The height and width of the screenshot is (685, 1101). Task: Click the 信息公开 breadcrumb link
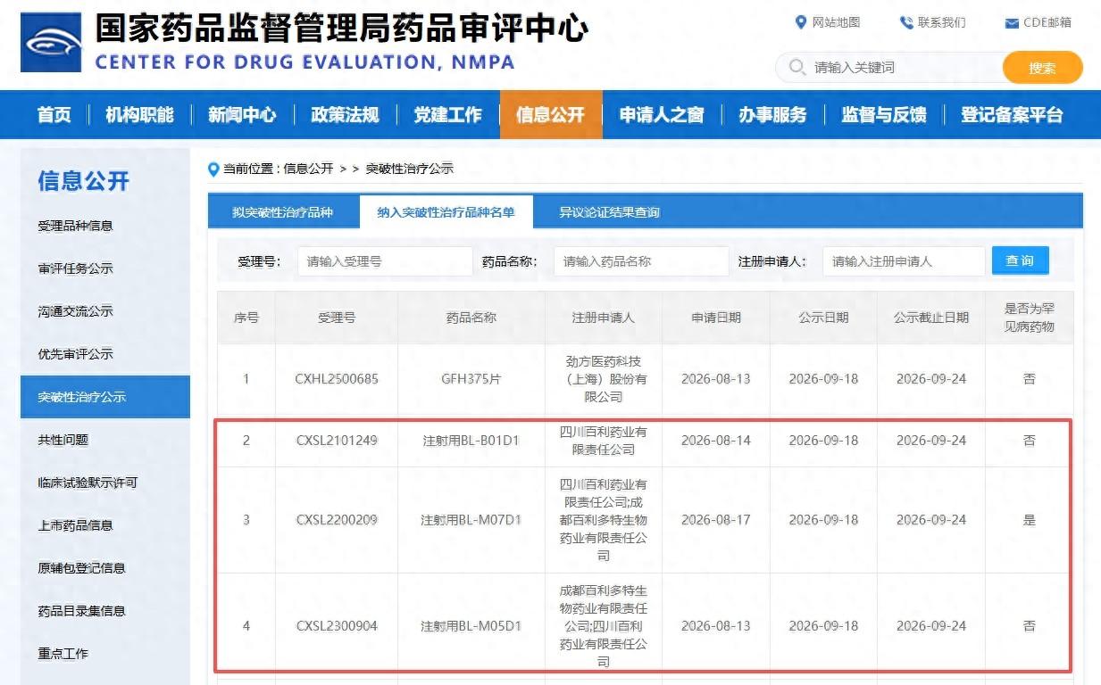pyautogui.click(x=308, y=169)
